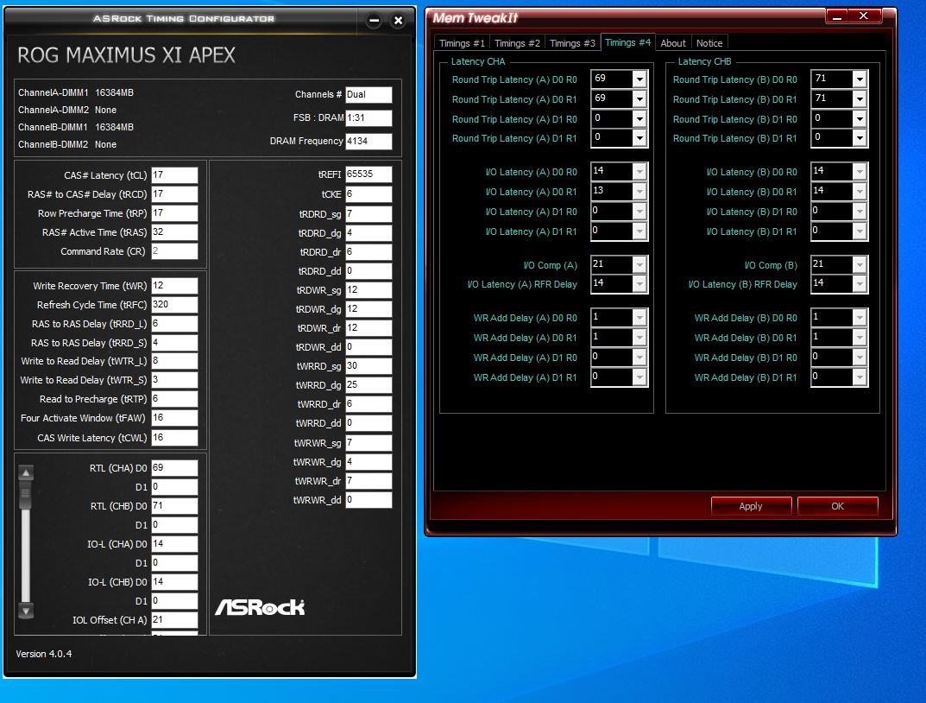The width and height of the screenshot is (926, 703).
Task: Switch to the Timings #2 tab
Action: pos(517,43)
